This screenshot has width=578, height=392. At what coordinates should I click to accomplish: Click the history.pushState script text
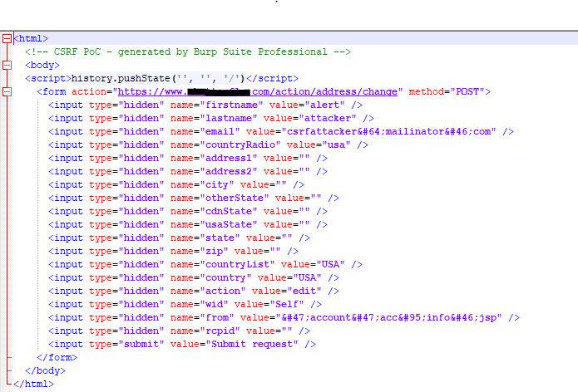click(x=158, y=78)
